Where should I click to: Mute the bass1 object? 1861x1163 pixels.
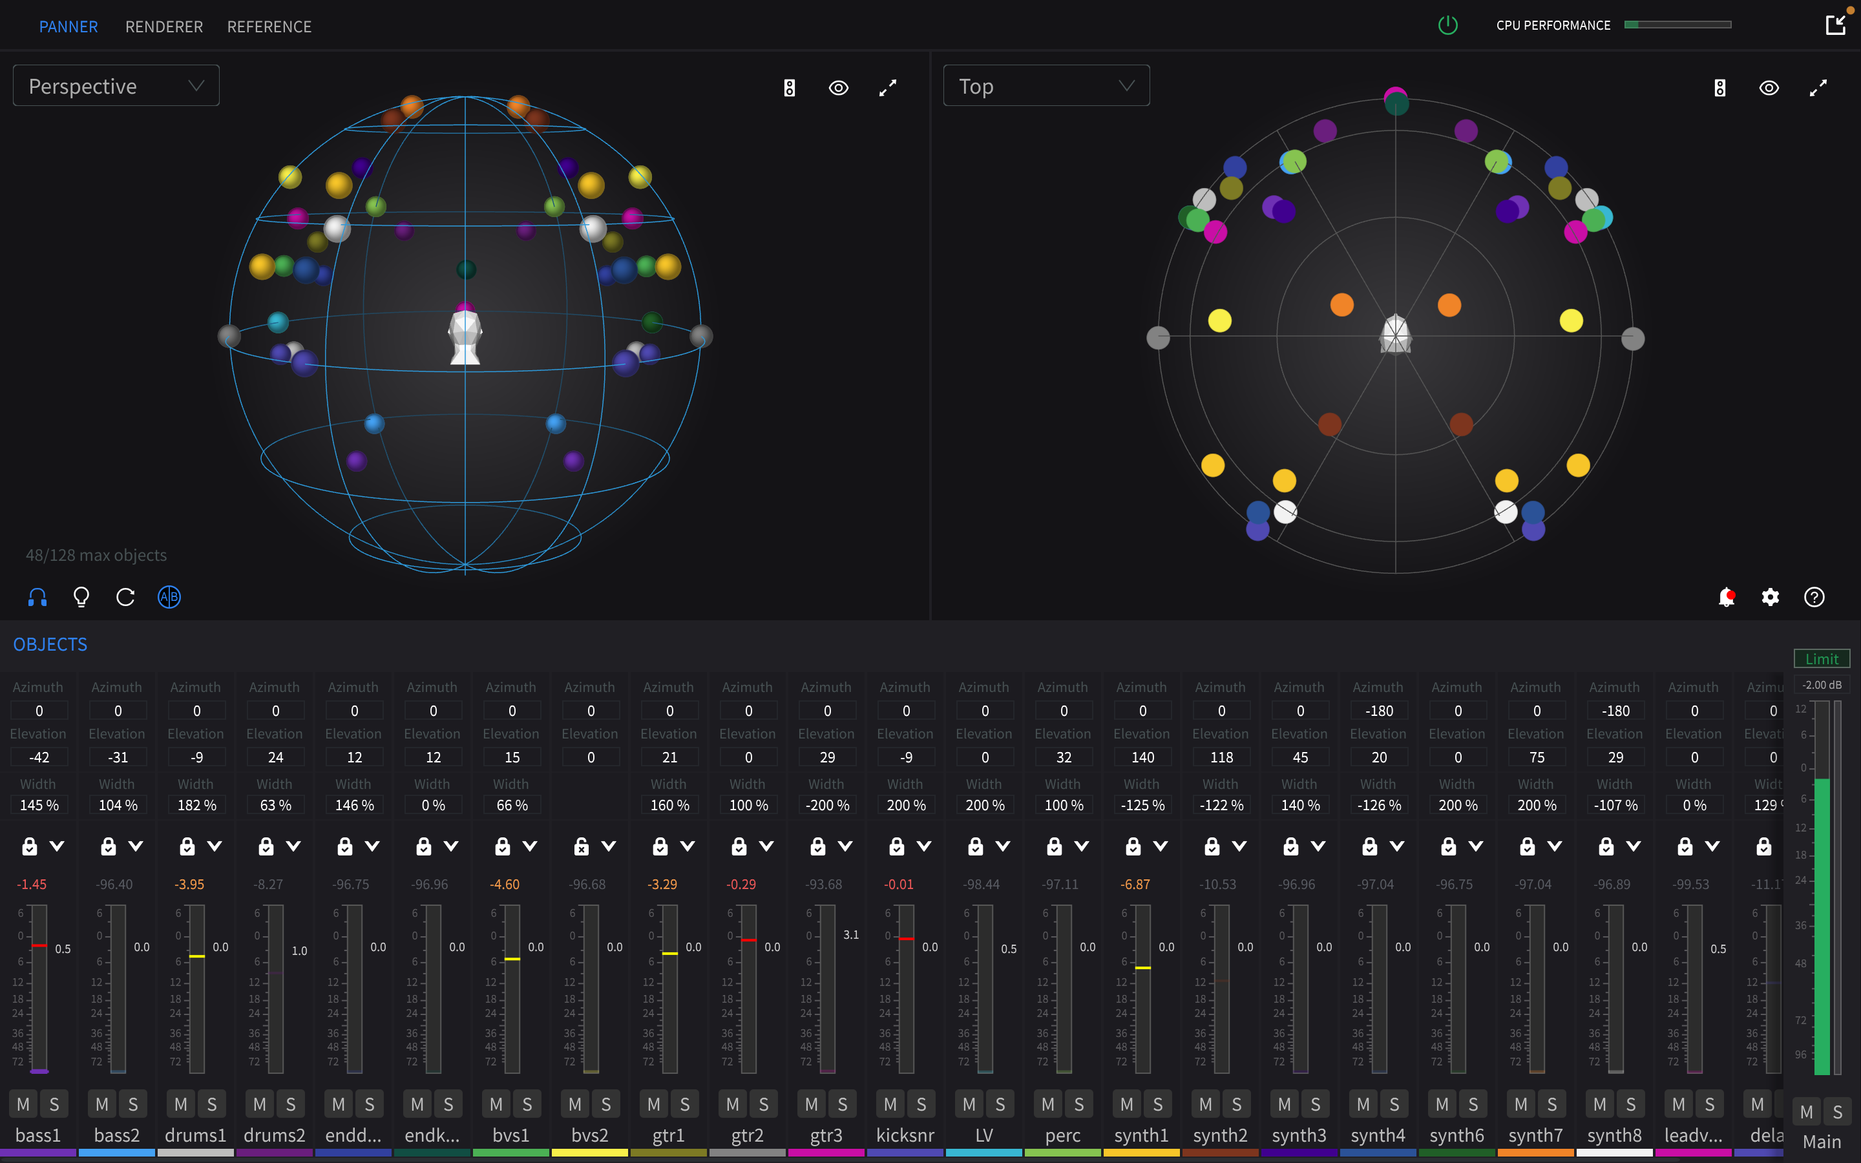click(x=23, y=1104)
